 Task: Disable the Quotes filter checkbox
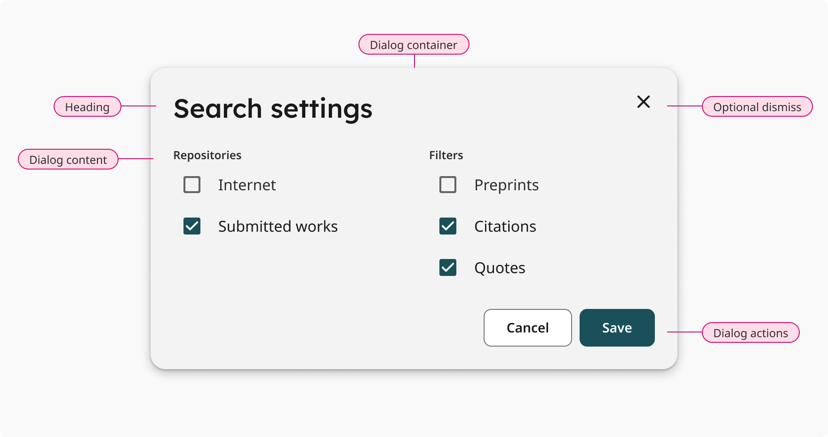(x=448, y=267)
